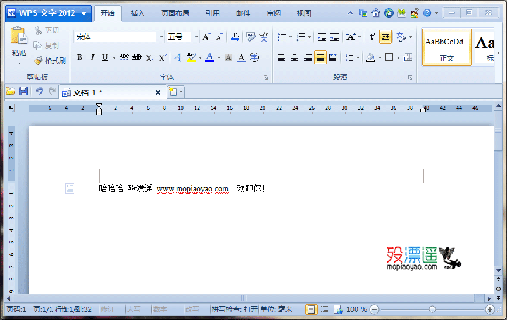Apply distributed alignment

point(333,57)
